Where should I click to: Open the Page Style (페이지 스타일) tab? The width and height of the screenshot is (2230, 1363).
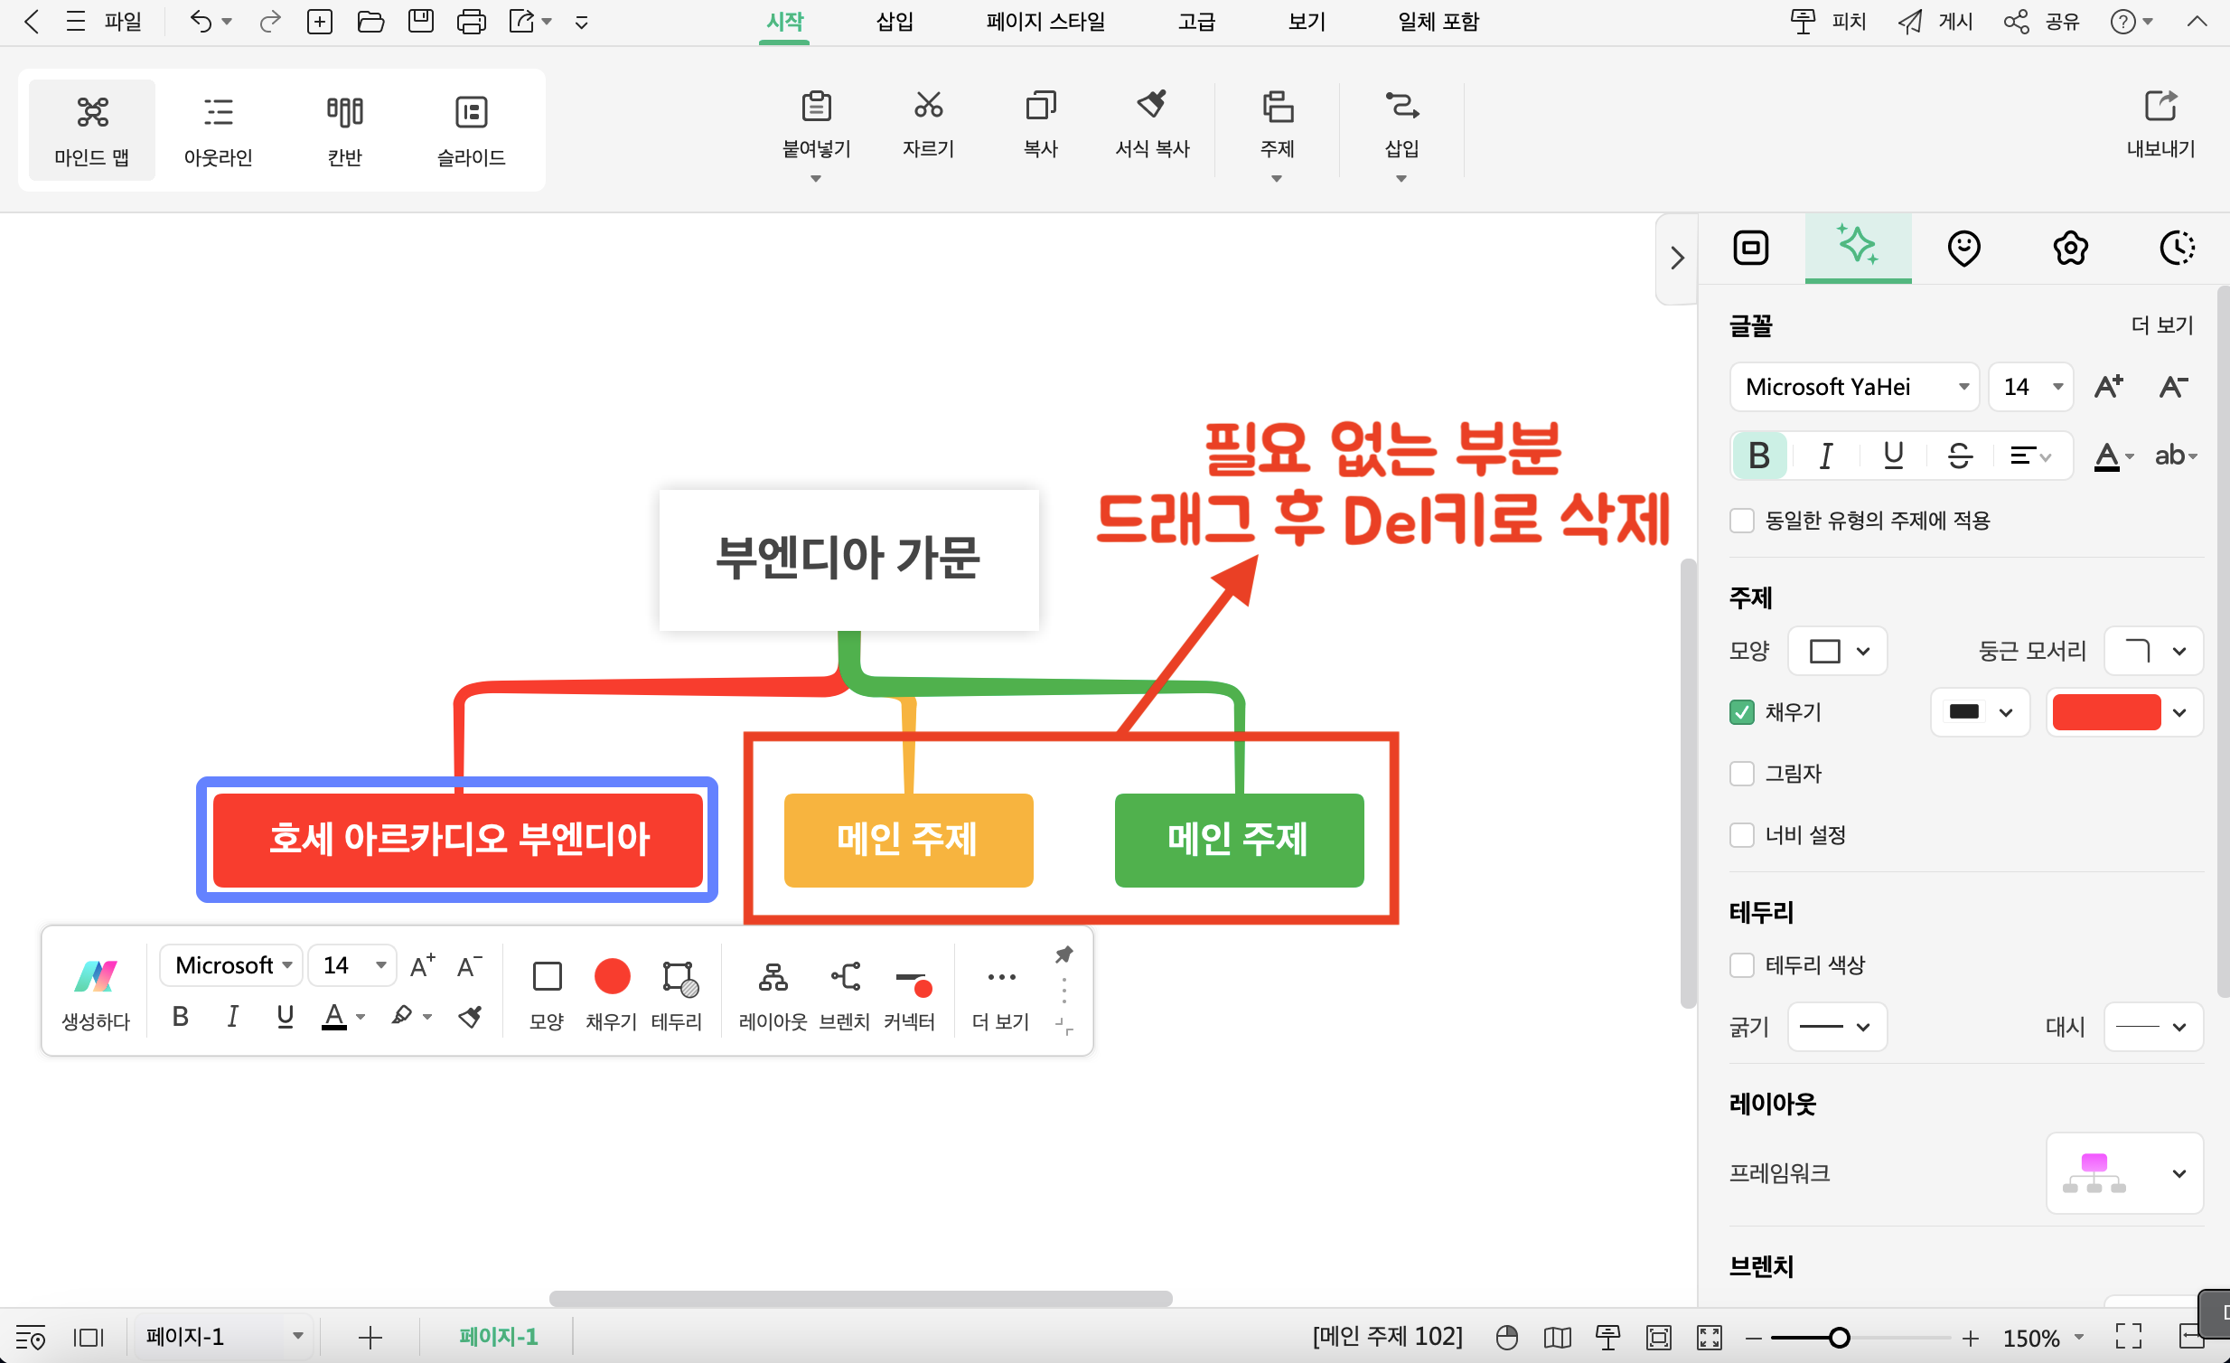tap(1045, 22)
